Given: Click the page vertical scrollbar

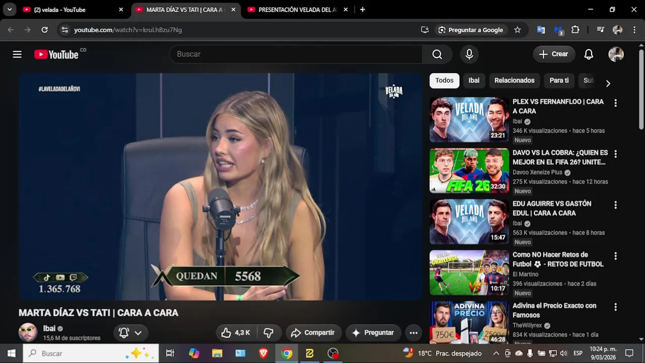Looking at the screenshot, I should tap(641, 90).
